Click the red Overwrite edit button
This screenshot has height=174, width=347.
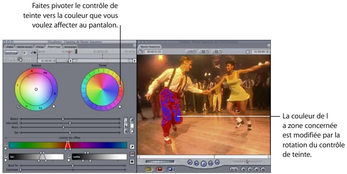click(x=159, y=169)
